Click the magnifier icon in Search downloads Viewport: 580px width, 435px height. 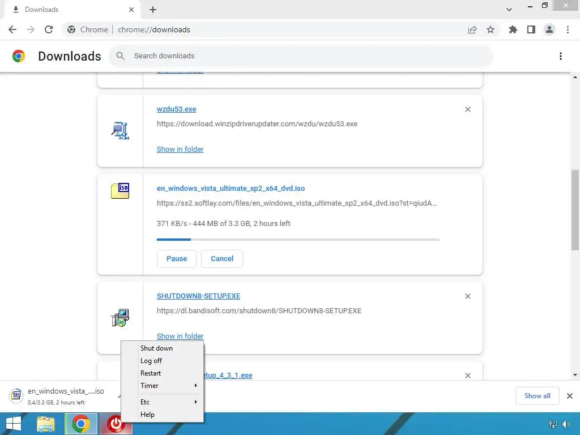tap(120, 56)
